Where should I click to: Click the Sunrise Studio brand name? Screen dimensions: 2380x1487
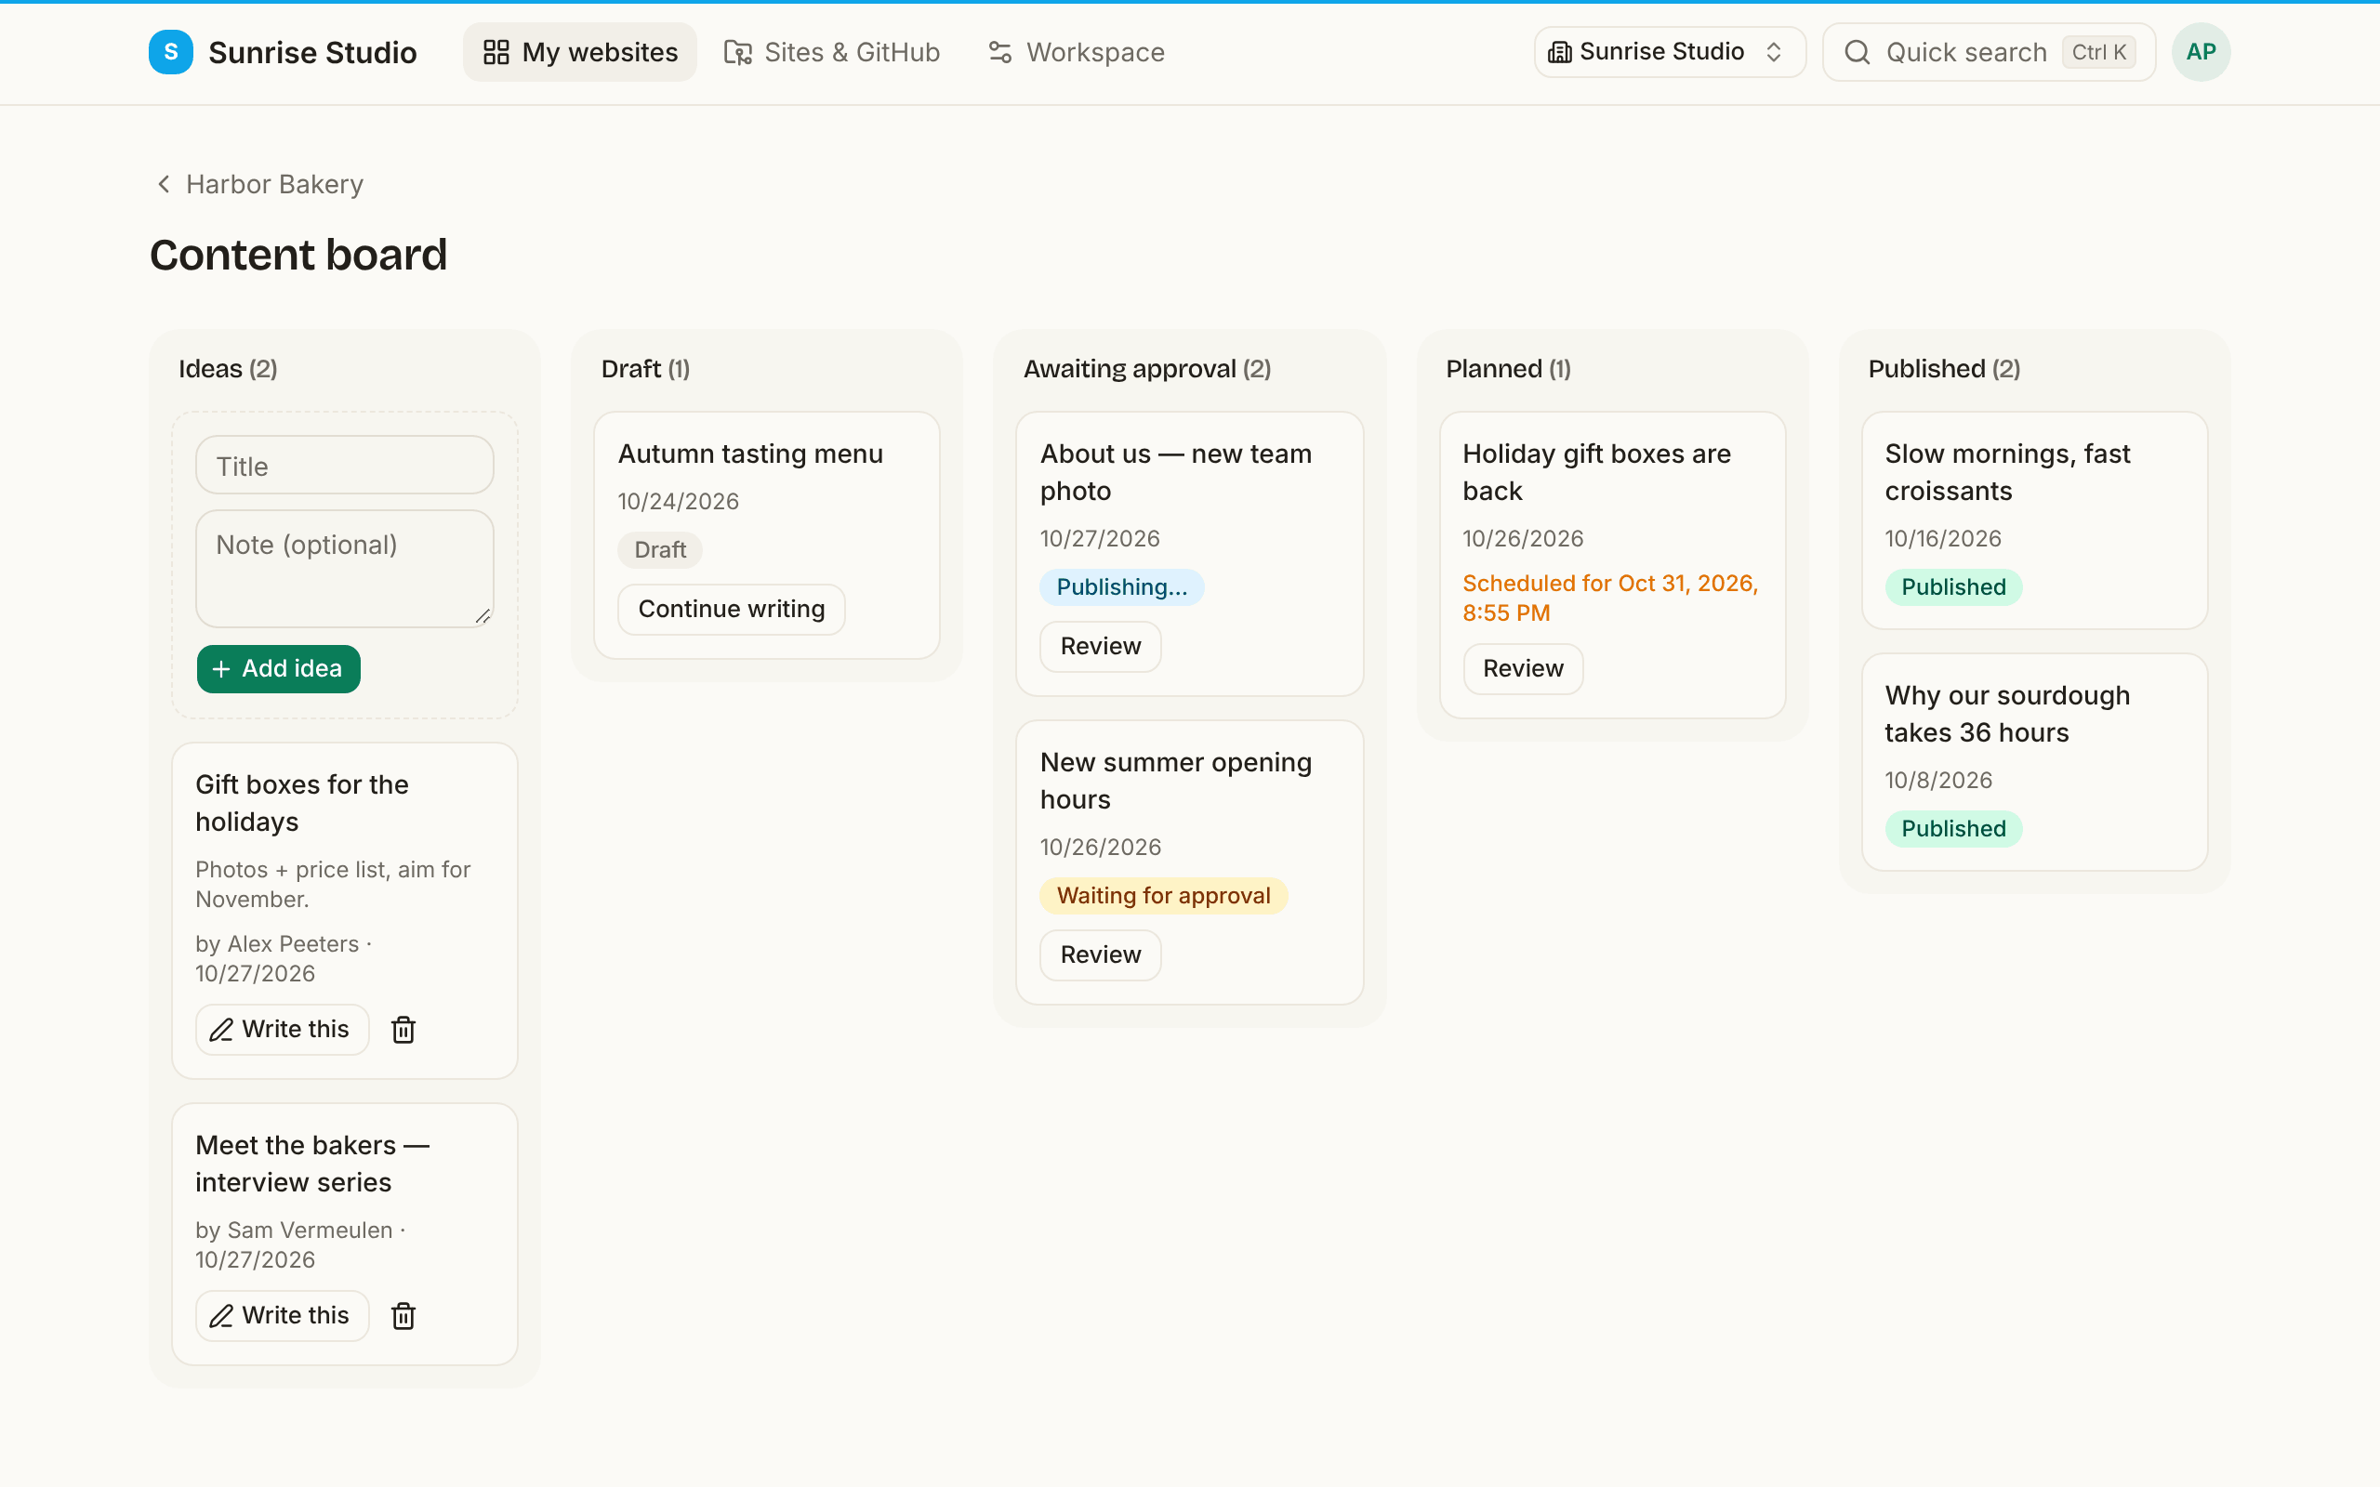(312, 52)
